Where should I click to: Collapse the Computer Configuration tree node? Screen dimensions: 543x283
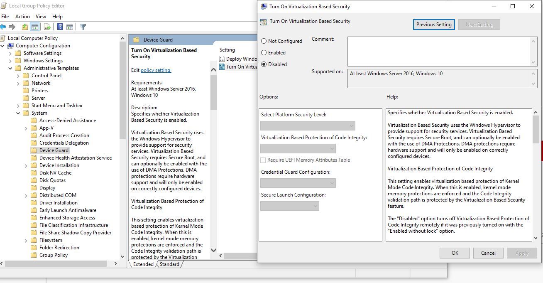(2, 46)
